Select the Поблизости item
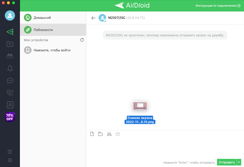The width and height of the screenshot is (244, 167). tap(43, 30)
